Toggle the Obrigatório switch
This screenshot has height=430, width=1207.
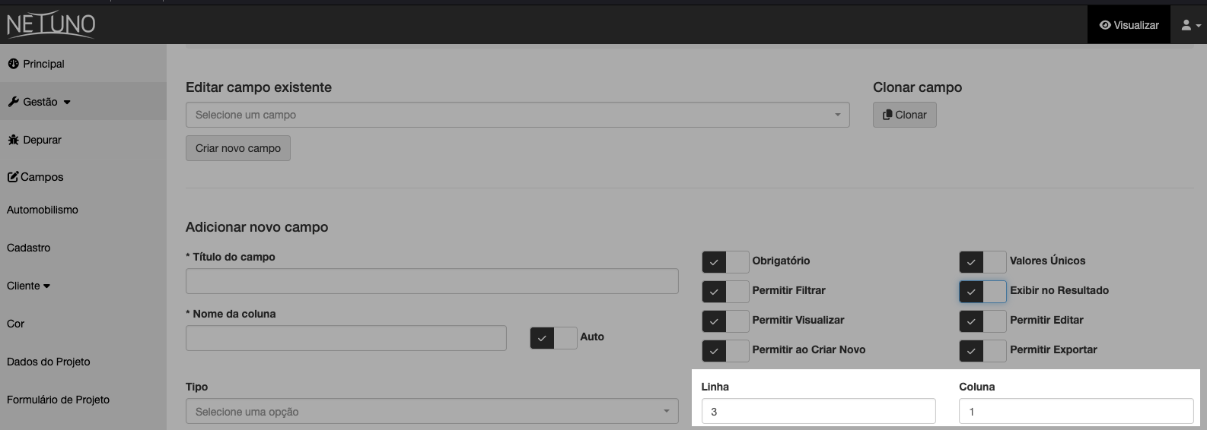(725, 261)
